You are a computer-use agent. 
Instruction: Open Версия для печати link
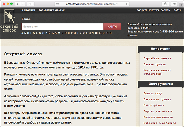157,111
